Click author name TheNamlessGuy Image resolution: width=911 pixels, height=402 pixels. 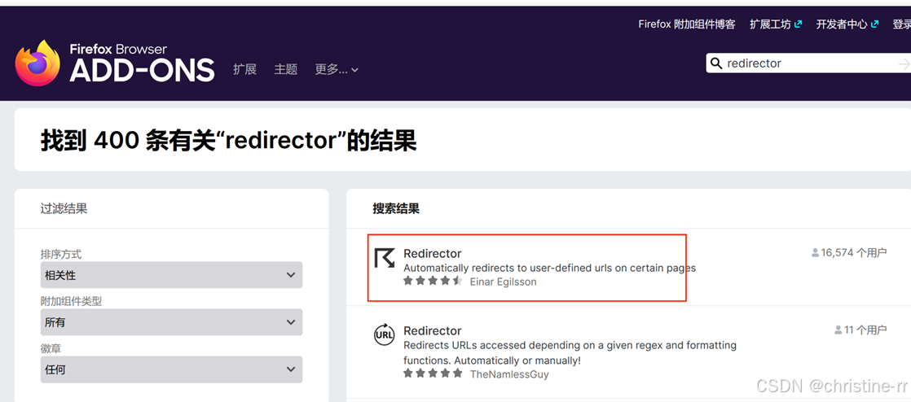coord(509,374)
